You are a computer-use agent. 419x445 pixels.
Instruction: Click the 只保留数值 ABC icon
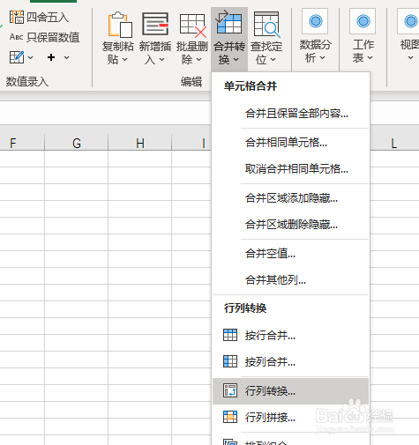17,37
